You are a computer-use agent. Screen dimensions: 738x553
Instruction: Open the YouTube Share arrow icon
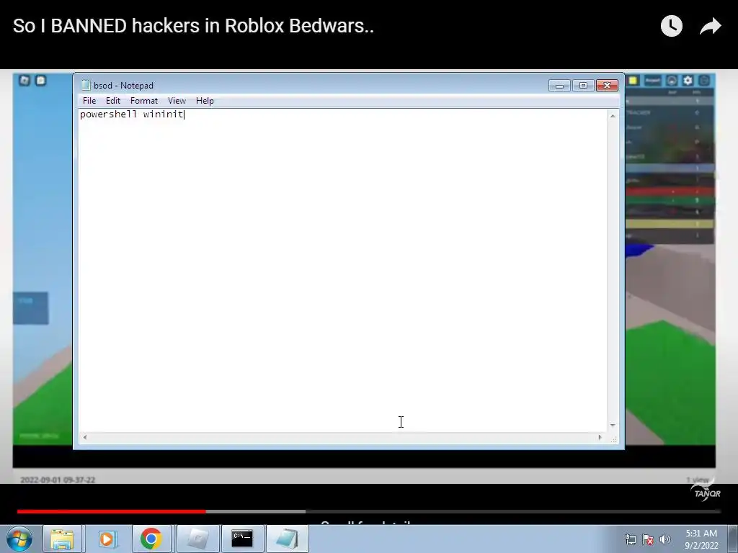pyautogui.click(x=710, y=26)
